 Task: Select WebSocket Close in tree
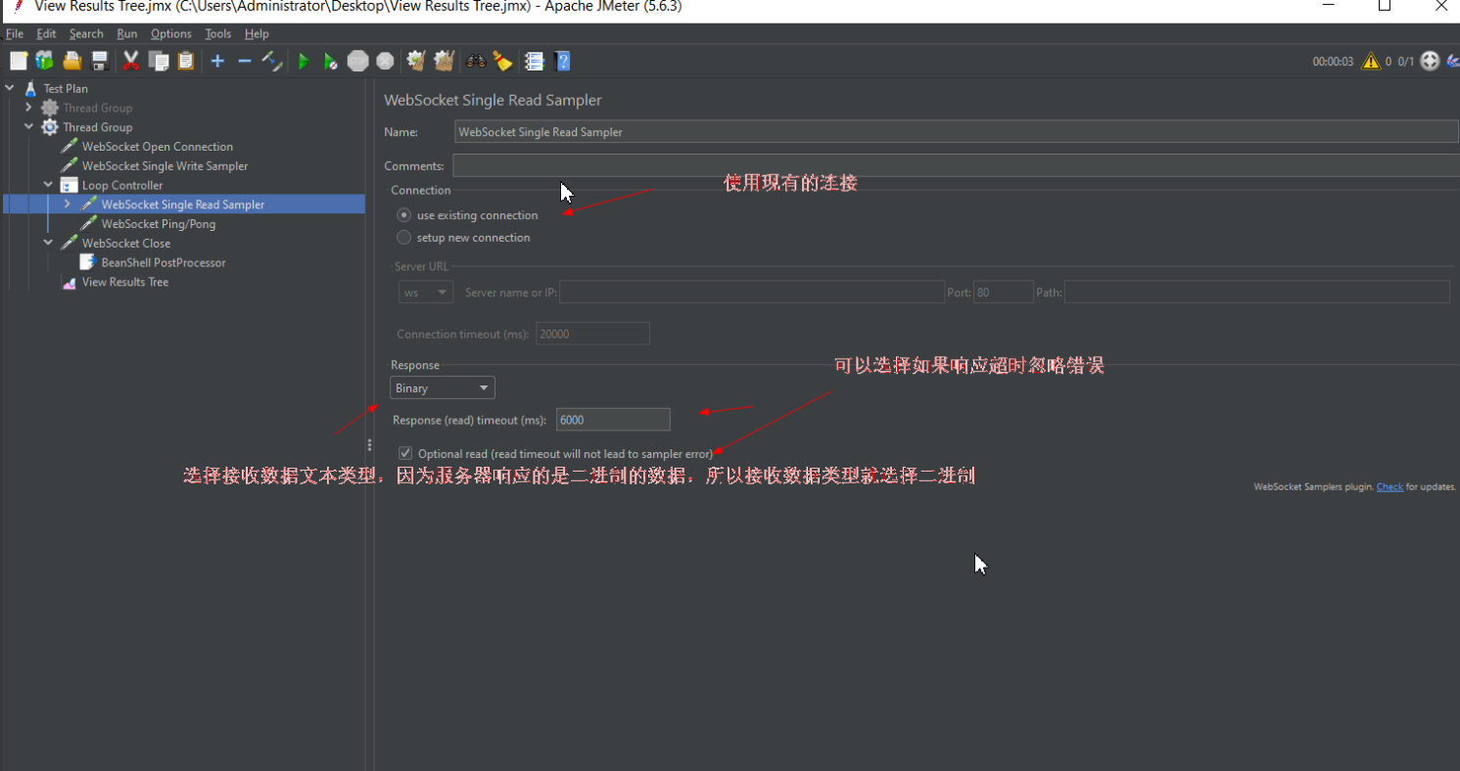125,243
